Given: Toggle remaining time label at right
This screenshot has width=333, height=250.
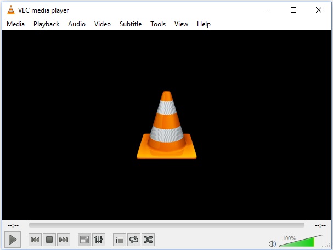Looking at the screenshot, I should (320, 225).
